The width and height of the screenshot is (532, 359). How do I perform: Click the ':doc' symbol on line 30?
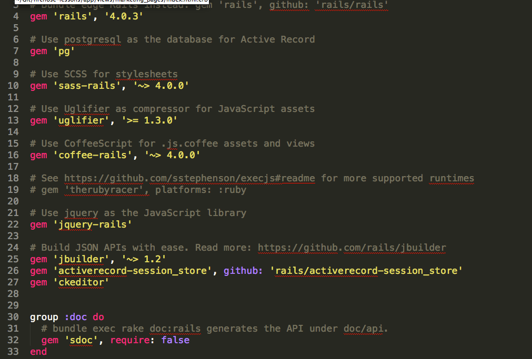tap(76, 317)
